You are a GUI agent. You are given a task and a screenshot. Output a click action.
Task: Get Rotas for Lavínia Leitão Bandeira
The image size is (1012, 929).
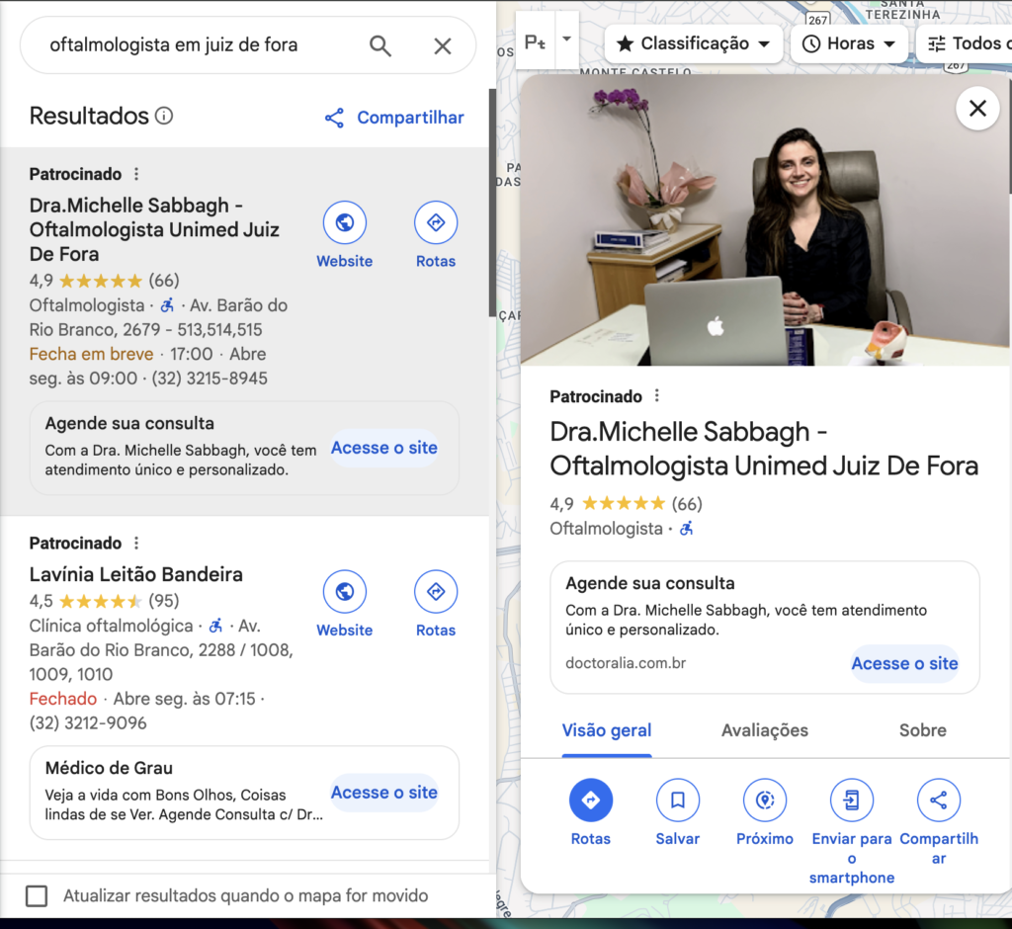[436, 591]
